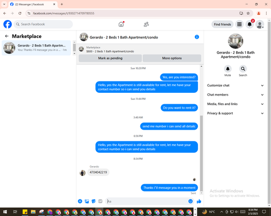This screenshot has height=216, width=271.
Task: View site information icon in address bar
Action: click(29, 13)
